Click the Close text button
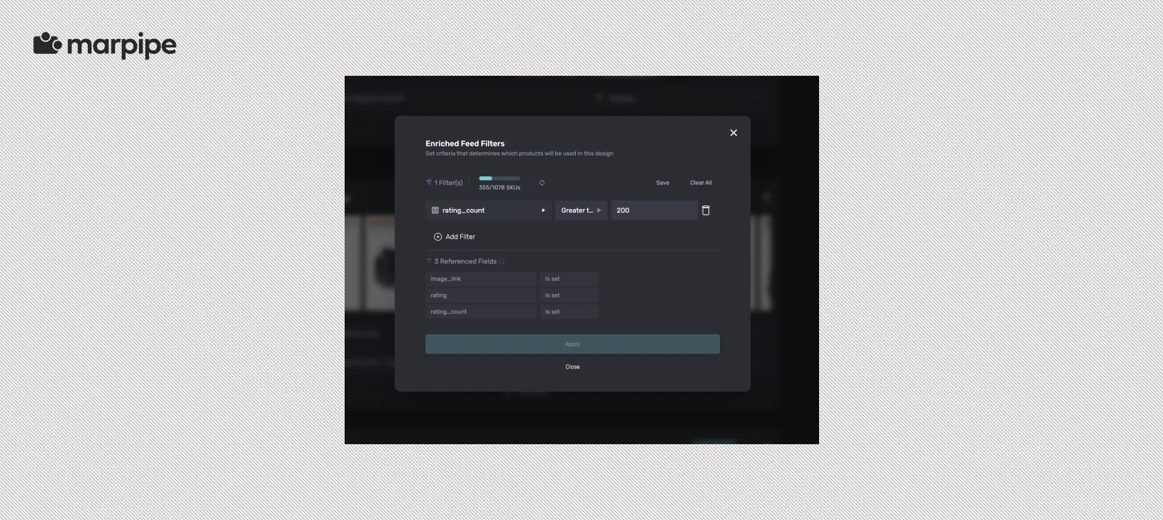 click(572, 367)
